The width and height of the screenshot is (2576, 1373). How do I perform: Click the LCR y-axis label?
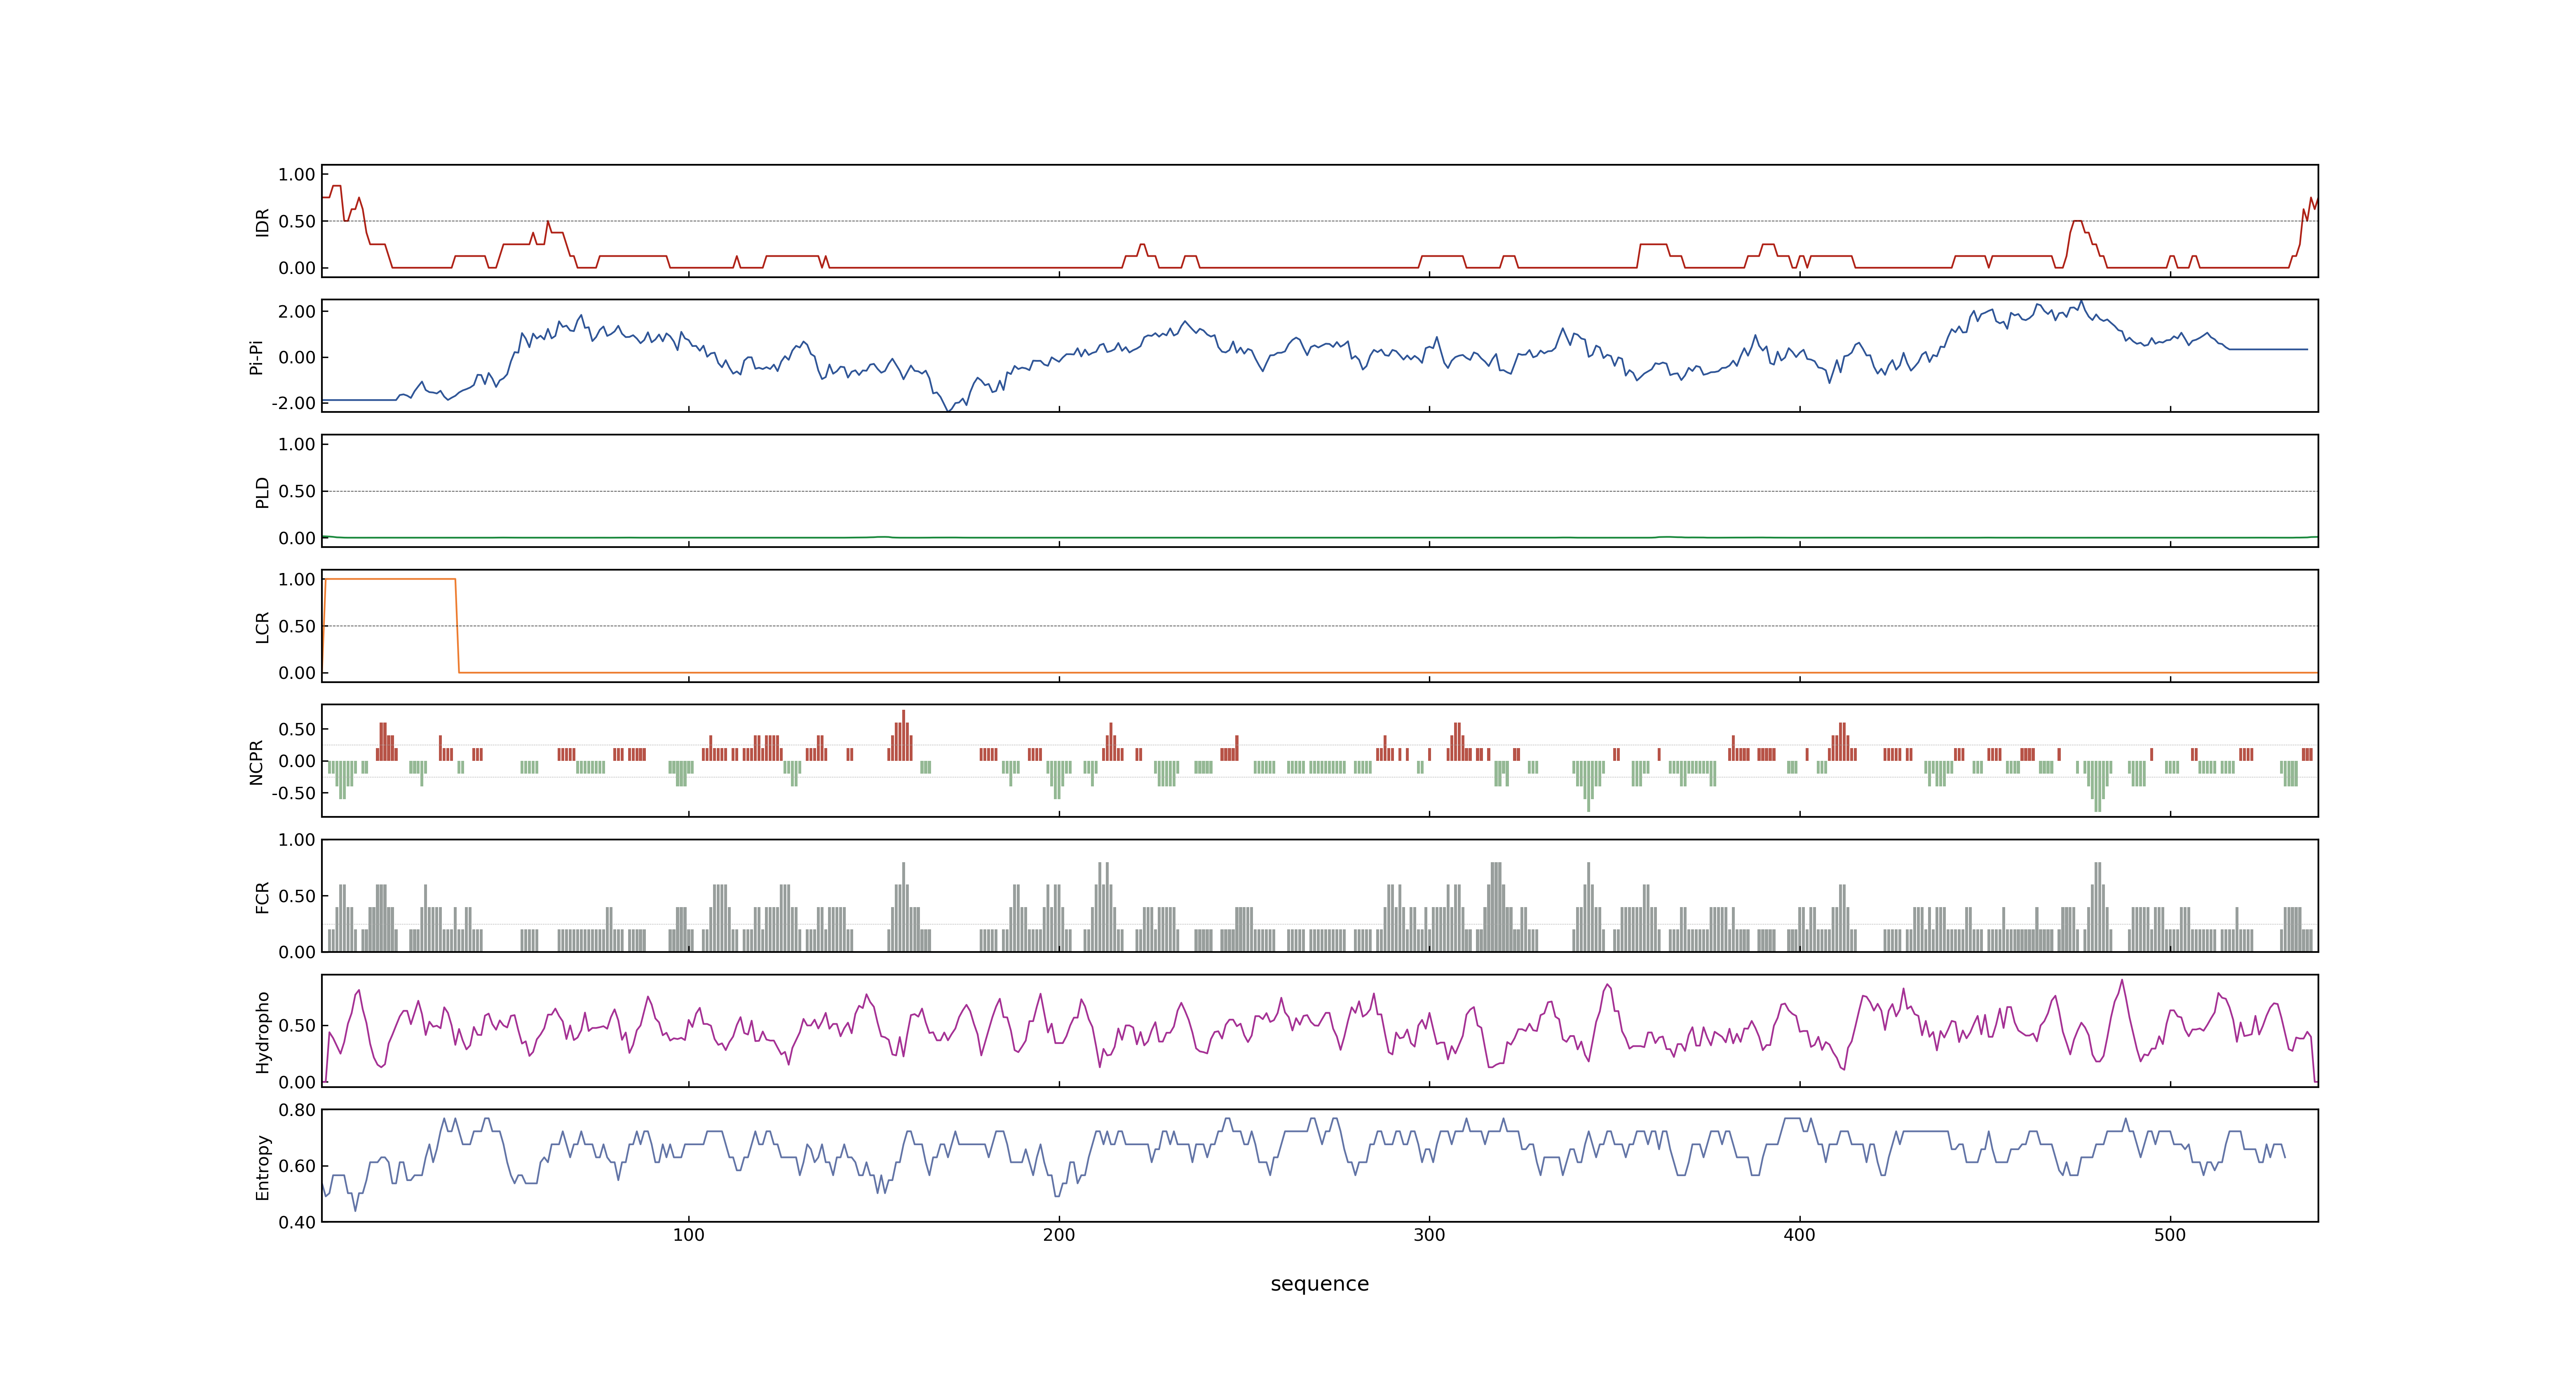pyautogui.click(x=262, y=627)
